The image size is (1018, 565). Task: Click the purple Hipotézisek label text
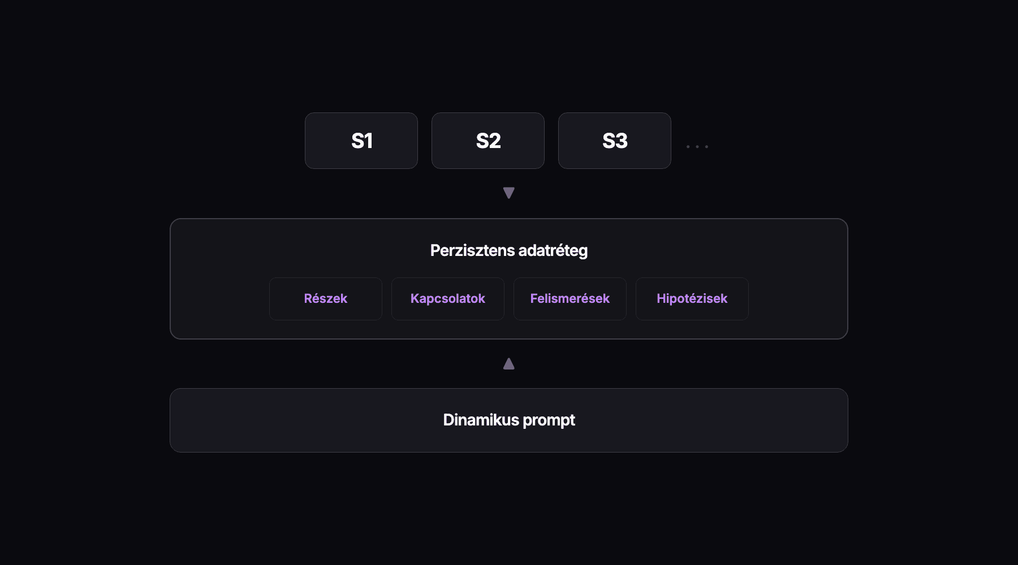pos(692,298)
